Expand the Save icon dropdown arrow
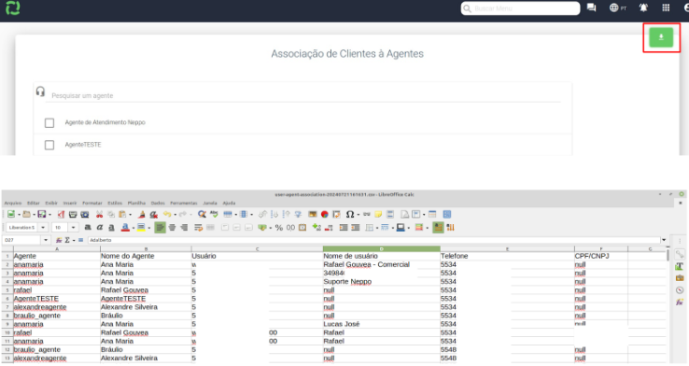 click(49, 215)
